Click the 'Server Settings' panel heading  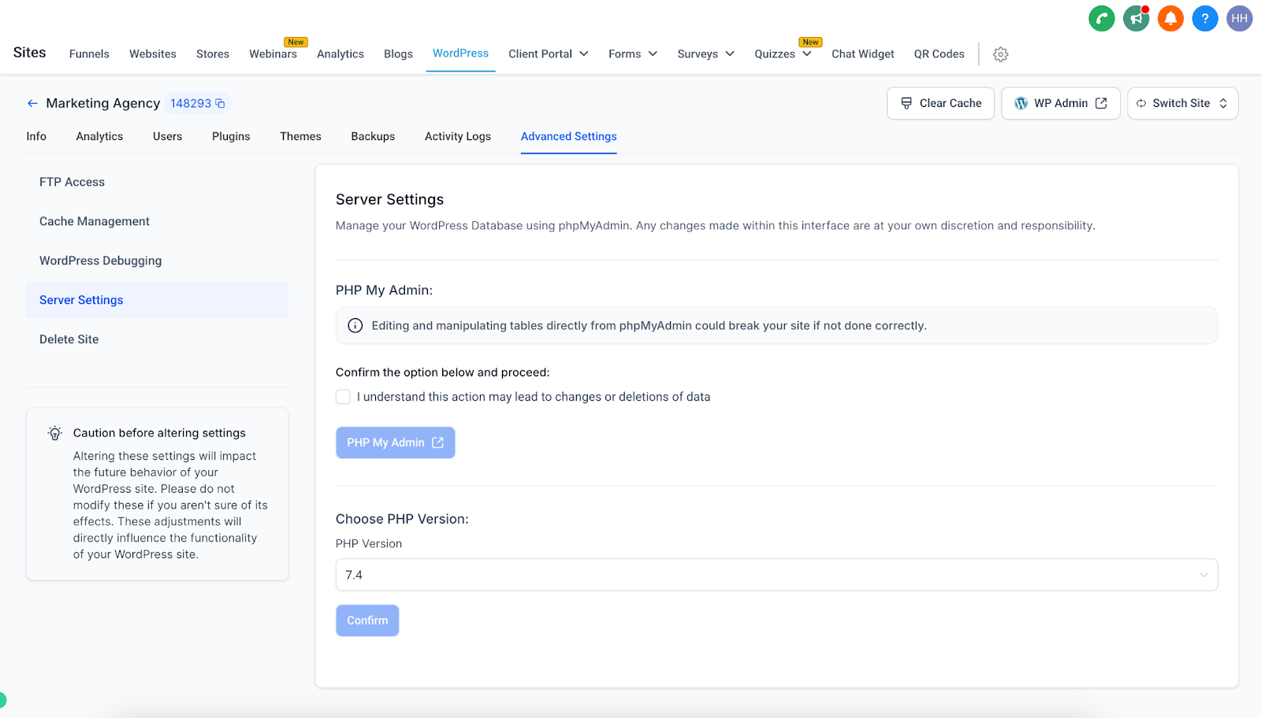pyautogui.click(x=390, y=199)
